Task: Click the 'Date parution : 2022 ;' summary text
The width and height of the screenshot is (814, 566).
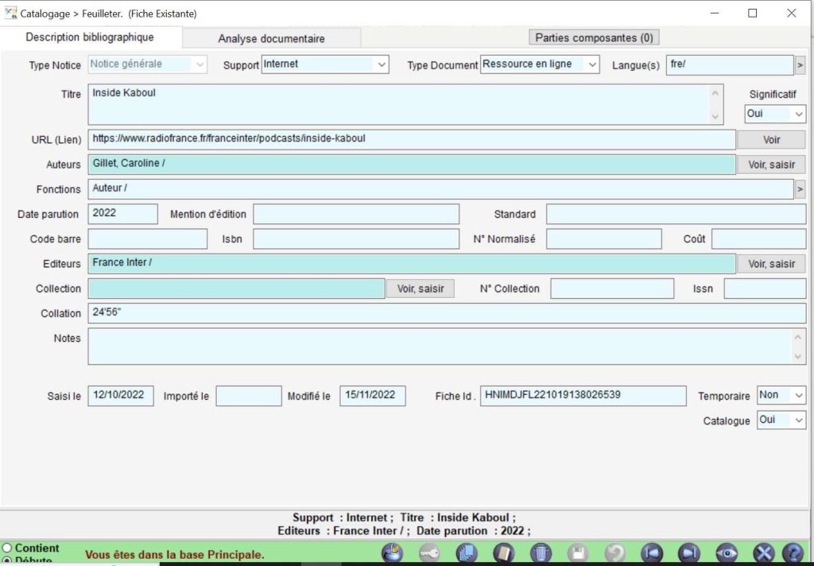Action: tap(474, 531)
